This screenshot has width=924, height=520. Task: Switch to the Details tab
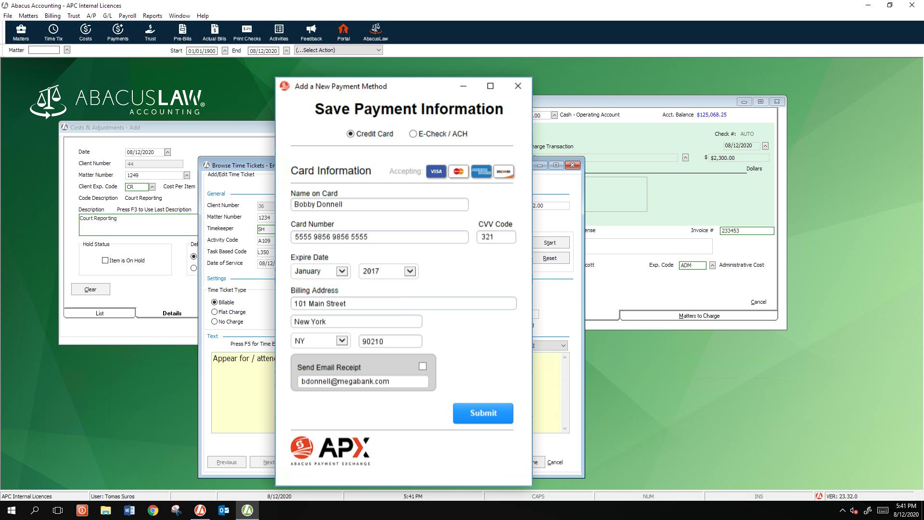171,313
